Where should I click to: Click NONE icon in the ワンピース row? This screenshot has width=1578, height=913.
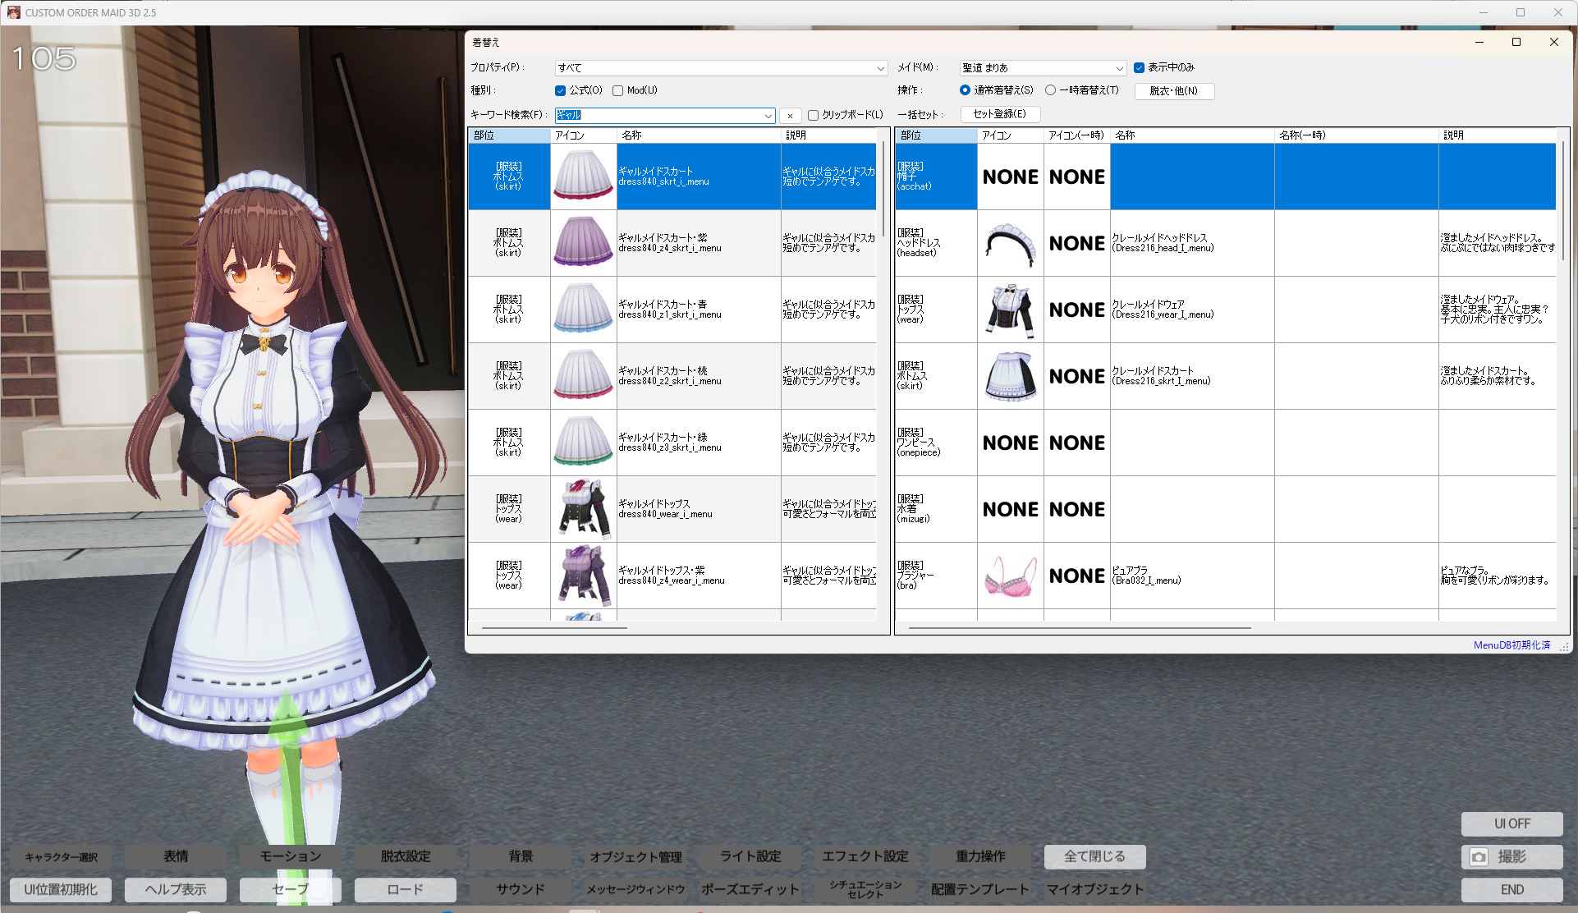click(x=1011, y=443)
